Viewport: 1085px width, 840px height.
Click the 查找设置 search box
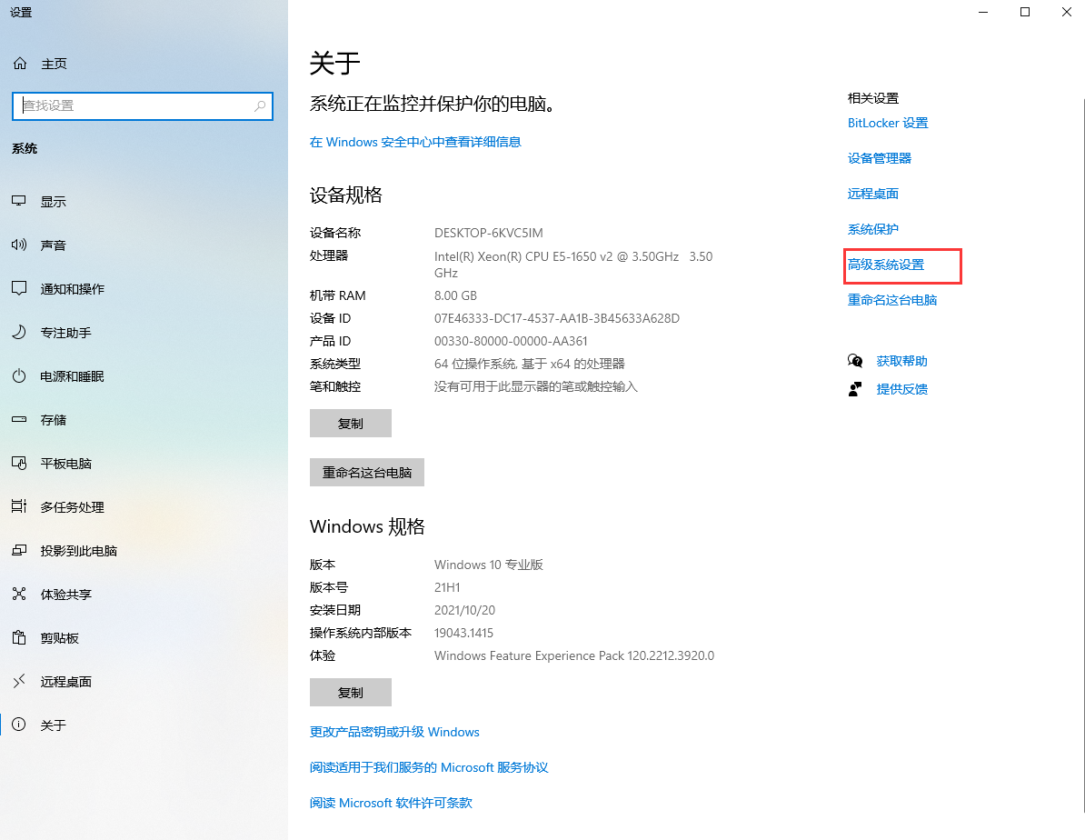142,106
